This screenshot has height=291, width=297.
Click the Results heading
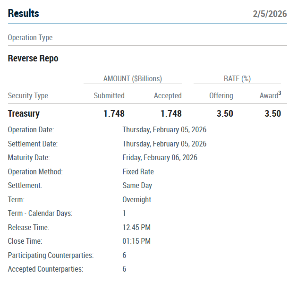tap(24, 14)
